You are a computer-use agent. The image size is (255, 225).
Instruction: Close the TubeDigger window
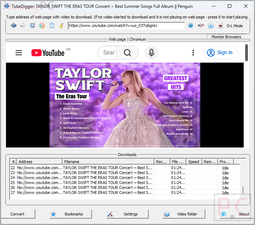(246, 6)
